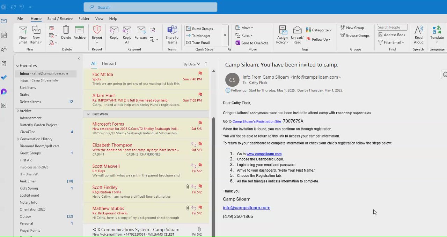
Task: Open the Filter Email dropdown
Action: [391, 42]
